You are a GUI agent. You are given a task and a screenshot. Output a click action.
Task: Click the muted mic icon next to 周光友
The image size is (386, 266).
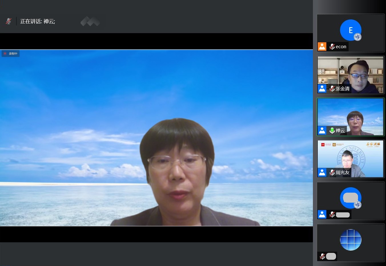[332, 172]
